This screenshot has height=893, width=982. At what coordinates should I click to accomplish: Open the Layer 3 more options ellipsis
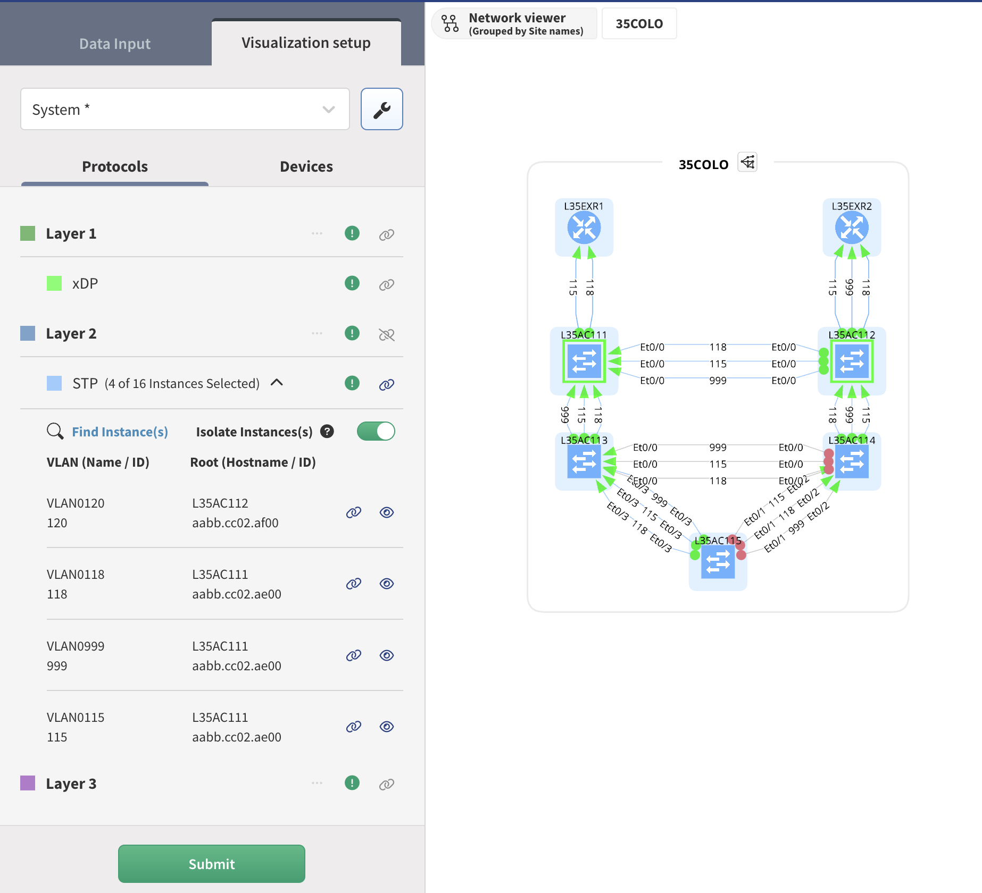317,783
